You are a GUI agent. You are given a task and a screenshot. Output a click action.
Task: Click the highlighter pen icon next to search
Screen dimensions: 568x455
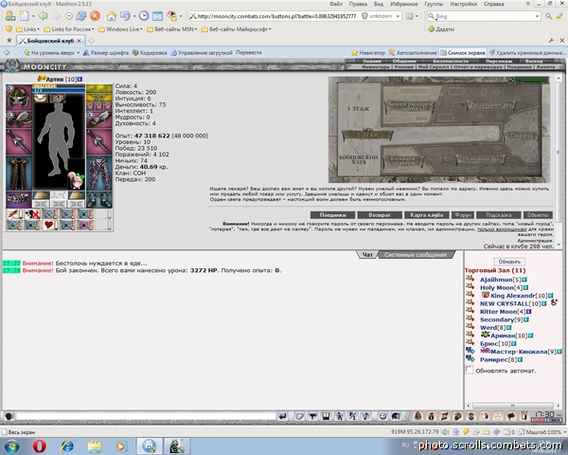559,16
